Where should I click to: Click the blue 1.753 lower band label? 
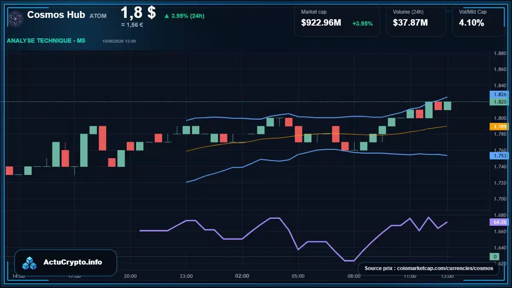(500, 156)
